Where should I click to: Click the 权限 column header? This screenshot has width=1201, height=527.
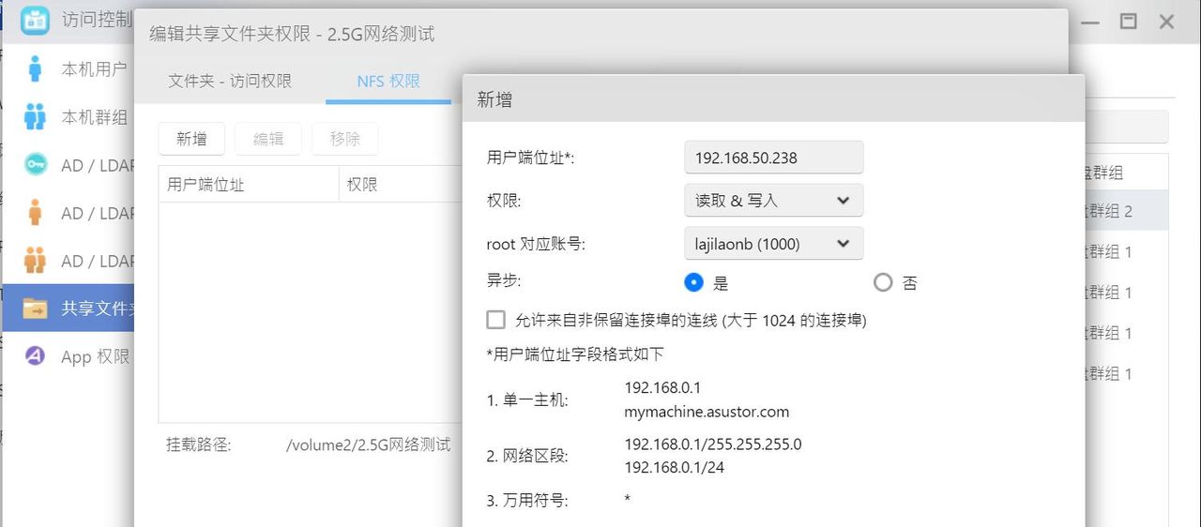(x=401, y=185)
